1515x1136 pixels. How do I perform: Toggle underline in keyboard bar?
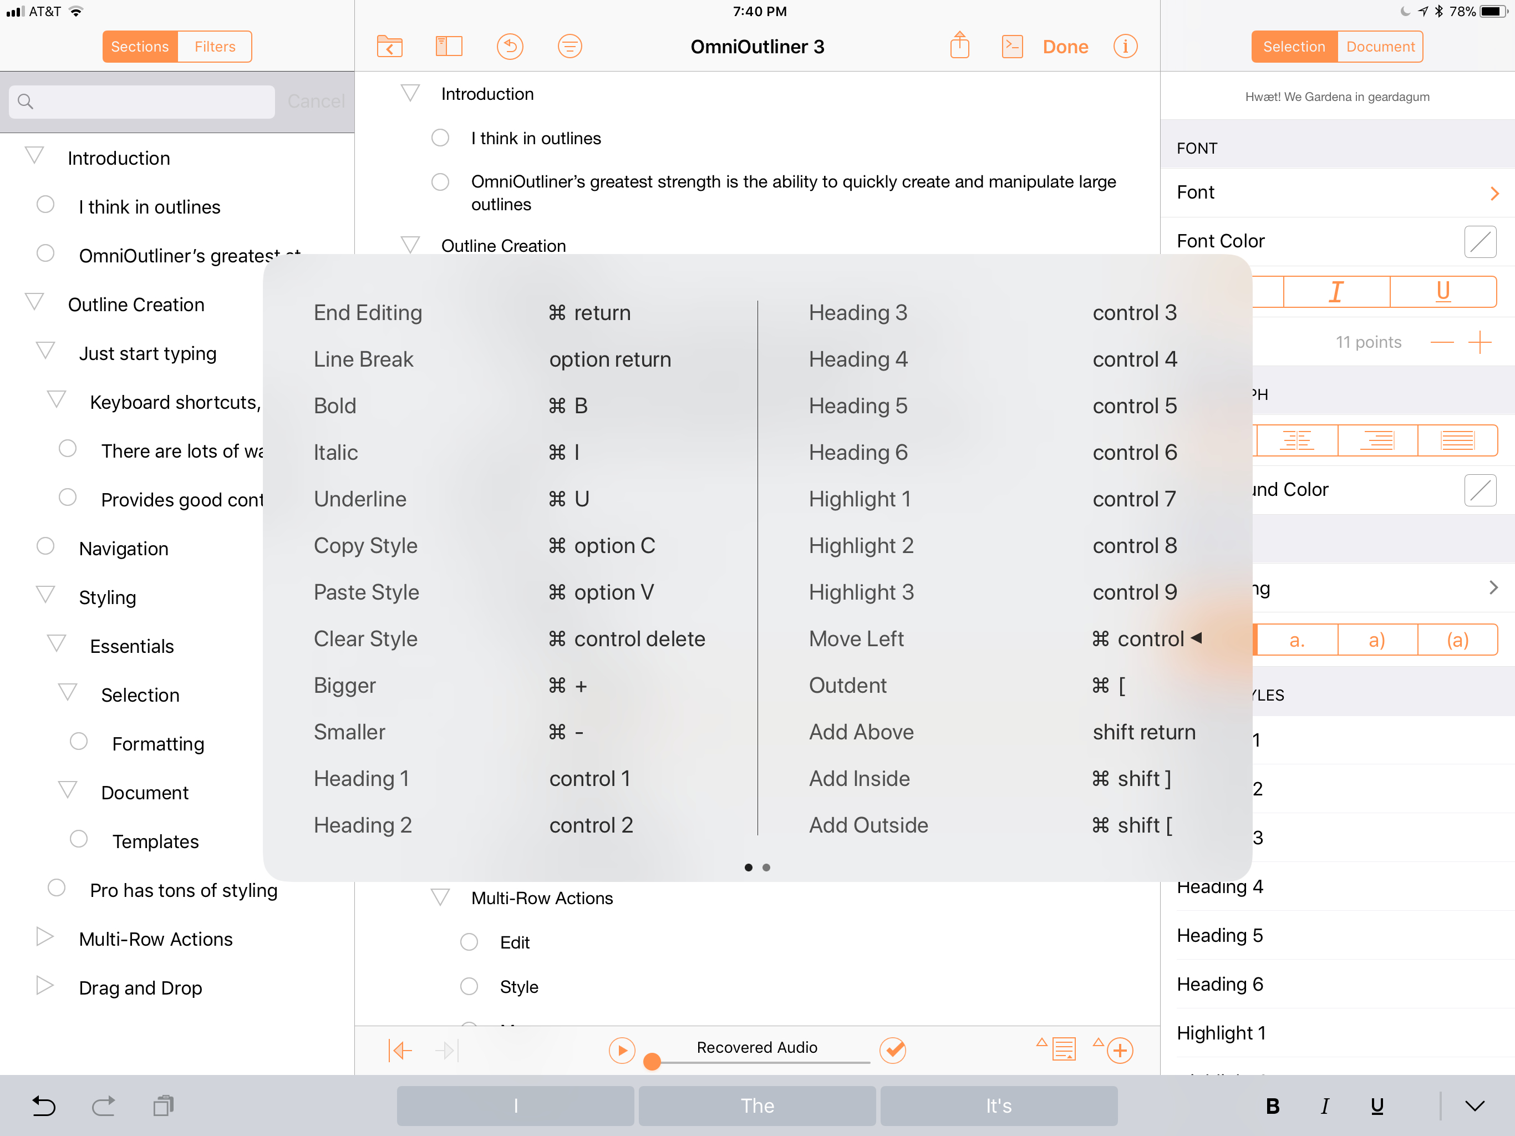1377,1106
